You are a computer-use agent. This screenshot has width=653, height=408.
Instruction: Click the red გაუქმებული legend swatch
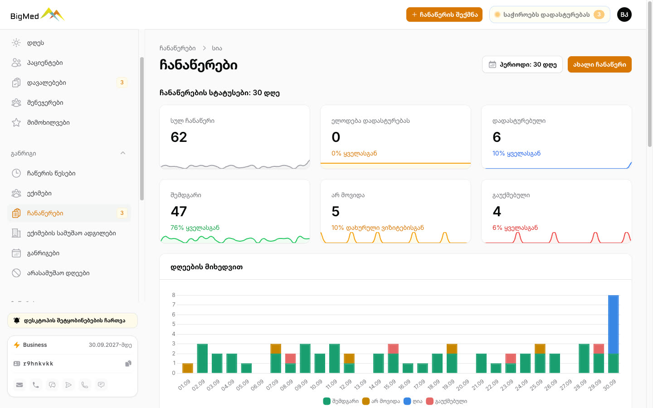(429, 401)
